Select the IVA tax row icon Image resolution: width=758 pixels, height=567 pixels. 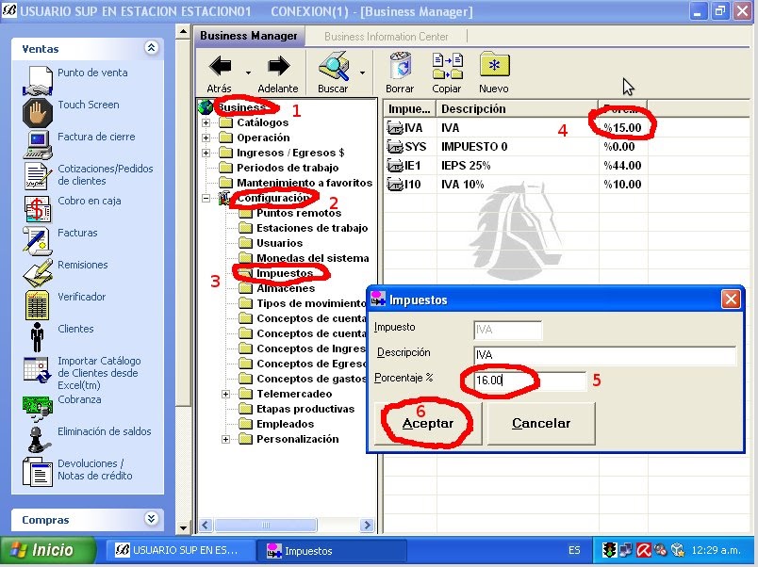(395, 128)
